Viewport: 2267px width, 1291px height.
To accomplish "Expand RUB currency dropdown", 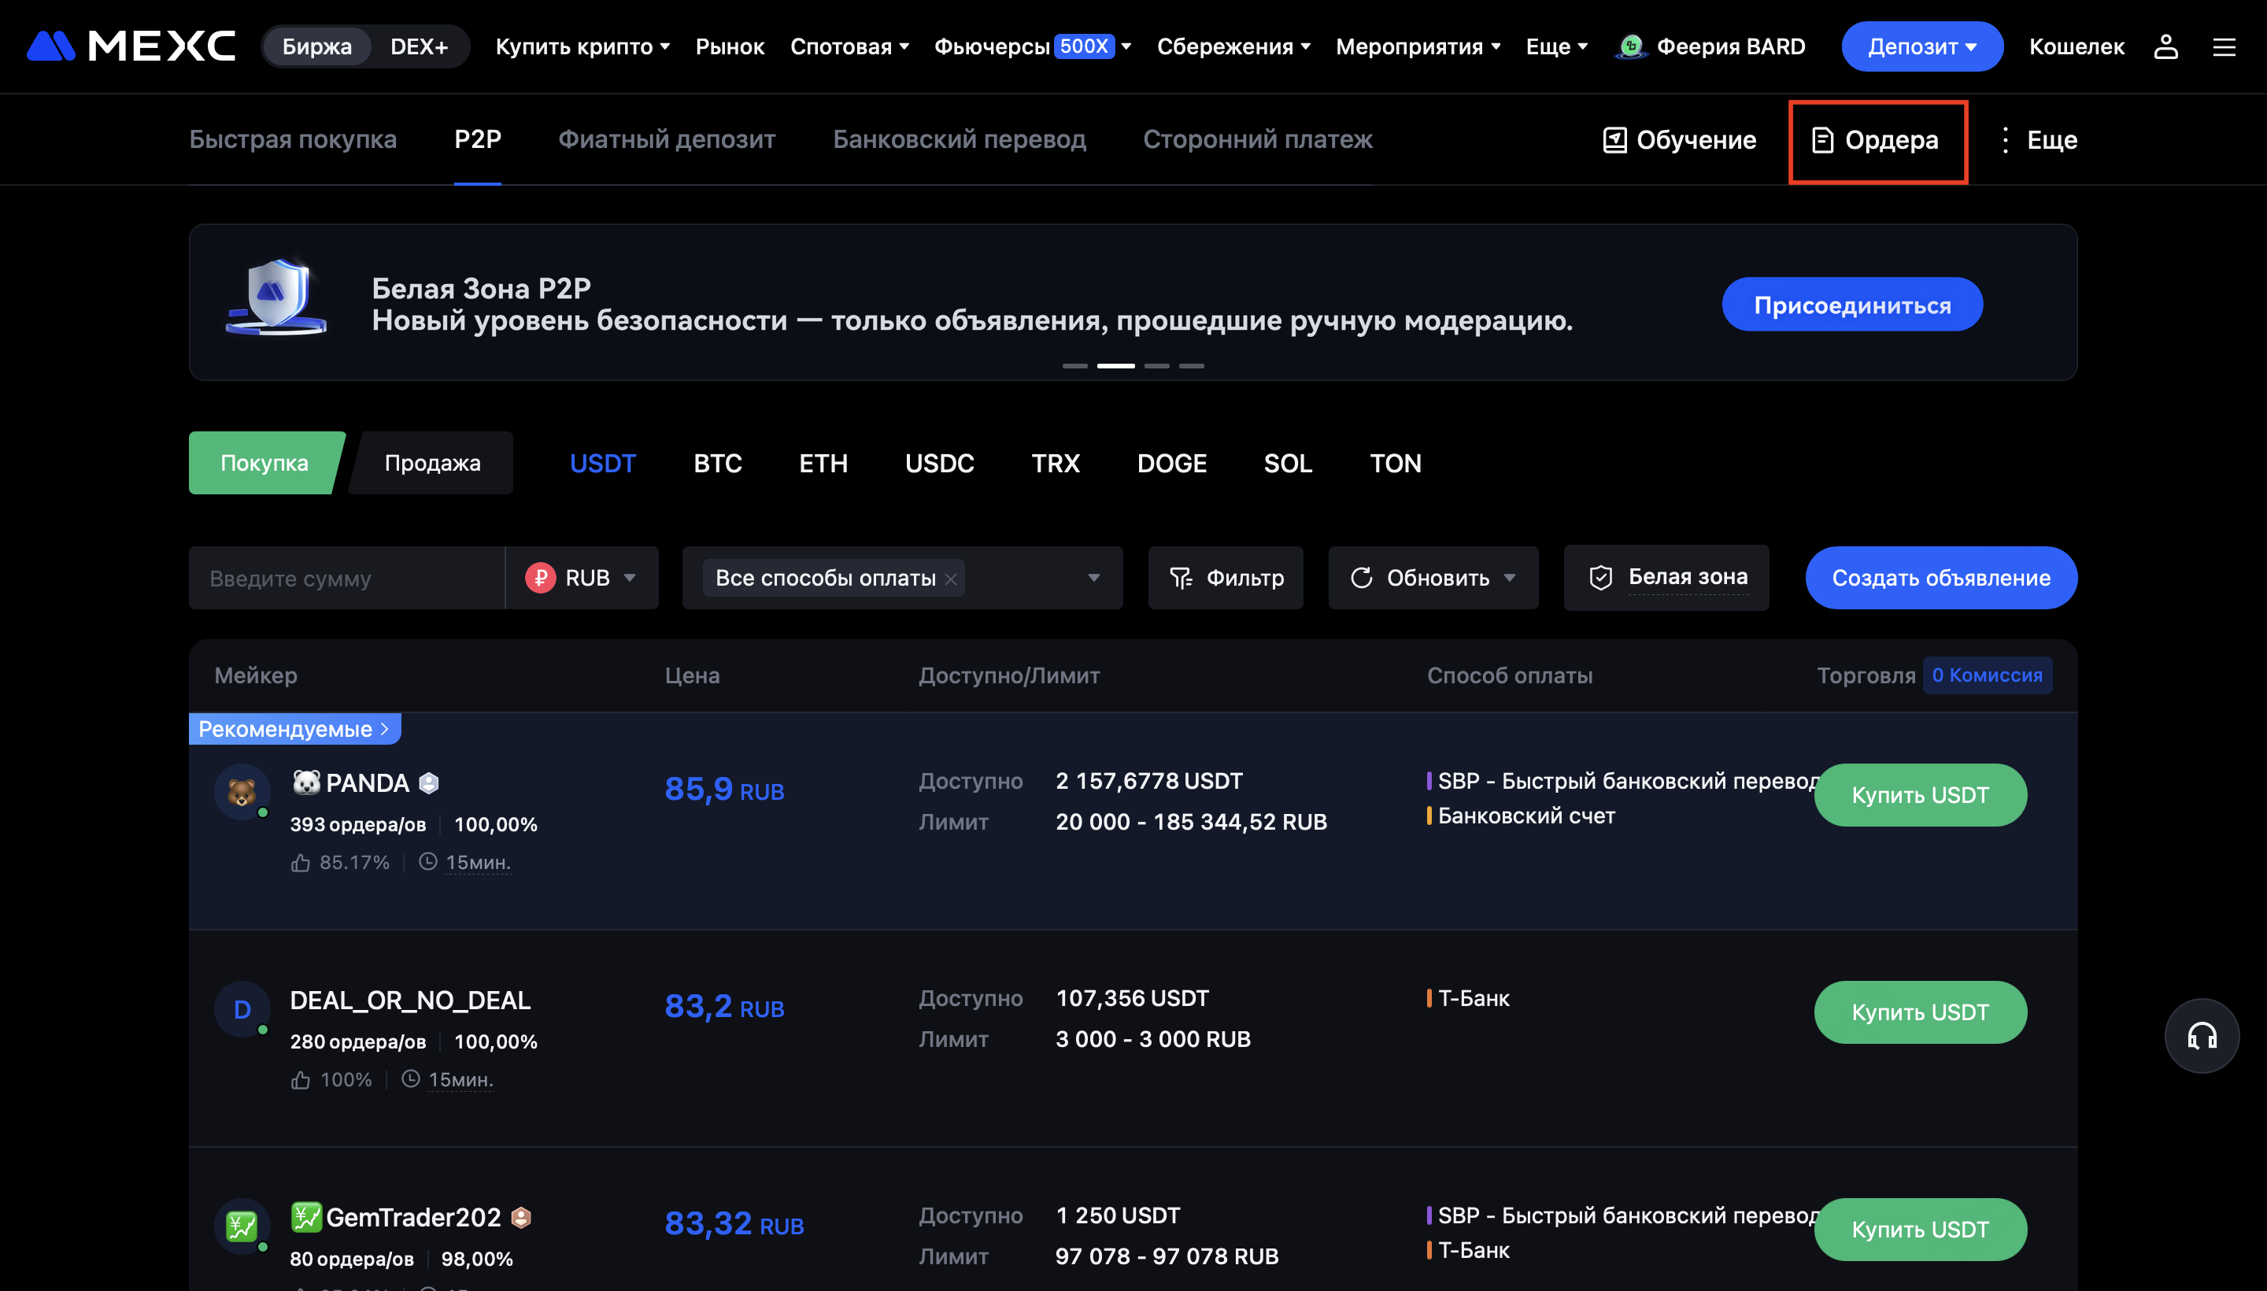I will (582, 578).
